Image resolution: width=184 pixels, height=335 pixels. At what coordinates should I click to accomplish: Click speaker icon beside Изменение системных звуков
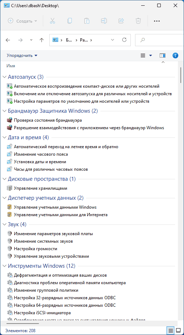coord(9,241)
